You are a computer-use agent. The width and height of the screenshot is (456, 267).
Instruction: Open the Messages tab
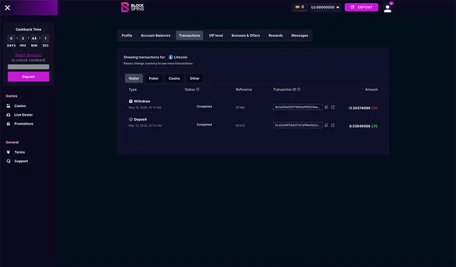coord(300,36)
